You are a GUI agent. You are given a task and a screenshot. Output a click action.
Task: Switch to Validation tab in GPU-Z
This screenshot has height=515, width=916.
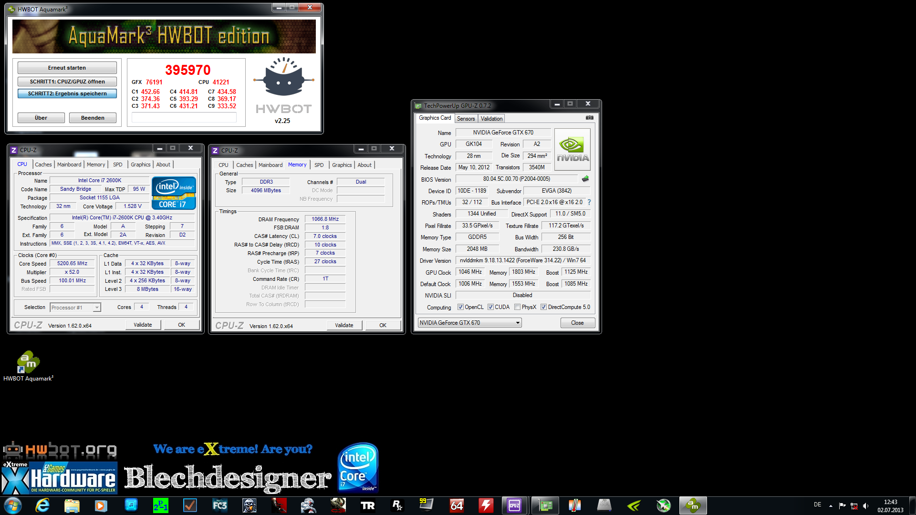[x=491, y=119]
